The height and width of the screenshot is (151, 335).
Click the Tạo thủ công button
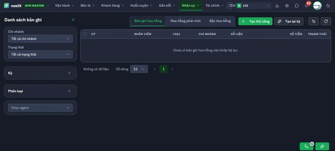coord(255,21)
